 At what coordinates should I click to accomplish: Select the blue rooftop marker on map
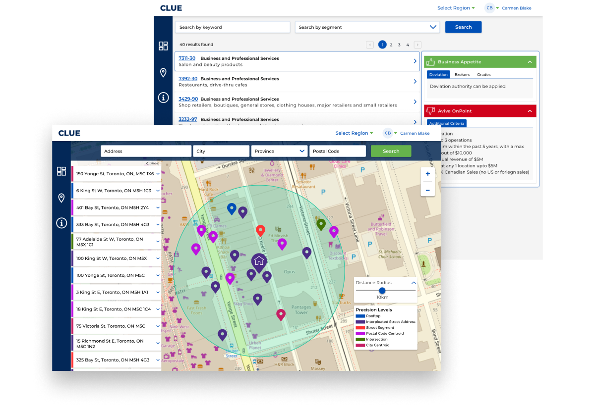pyautogui.click(x=232, y=208)
